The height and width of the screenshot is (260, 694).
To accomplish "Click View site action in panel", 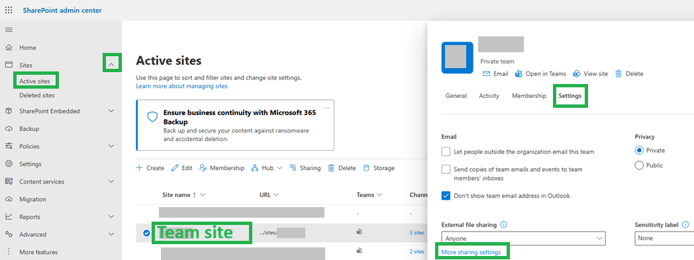I will pyautogui.click(x=591, y=74).
